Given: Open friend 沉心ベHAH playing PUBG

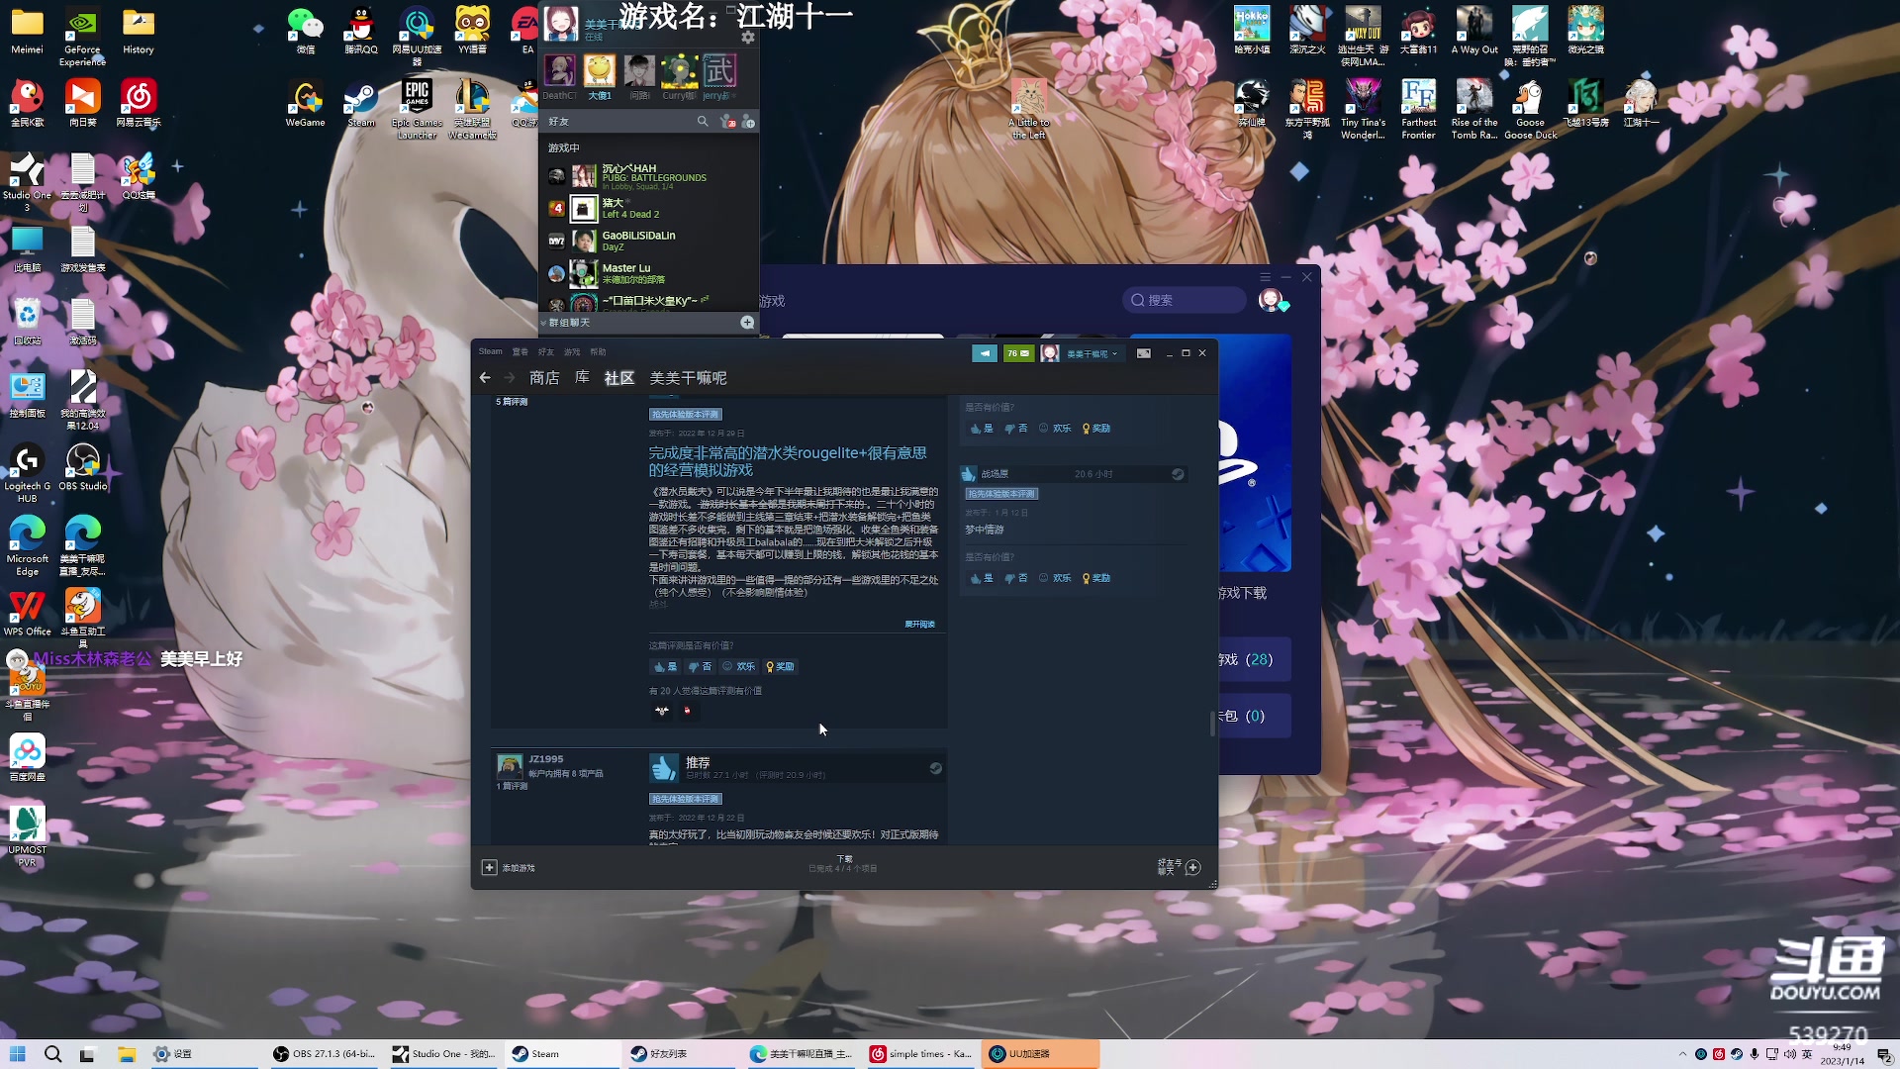Looking at the screenshot, I should coord(648,176).
